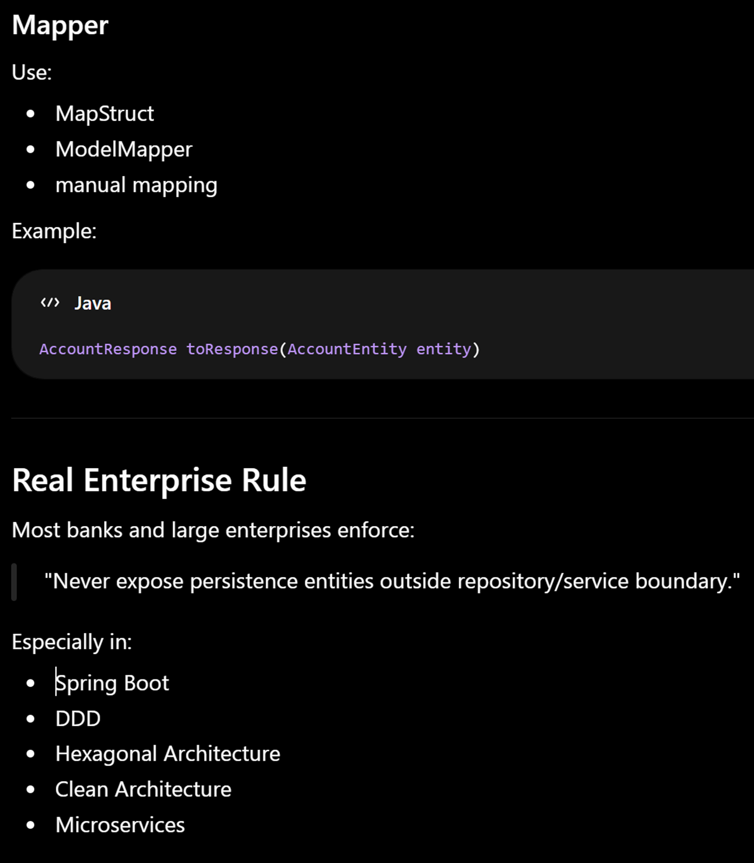
Task: Click the toResponse method name in code
Action: pos(232,349)
